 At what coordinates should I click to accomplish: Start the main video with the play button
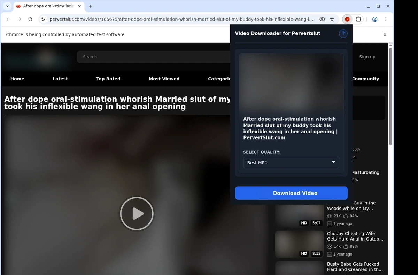point(137,214)
